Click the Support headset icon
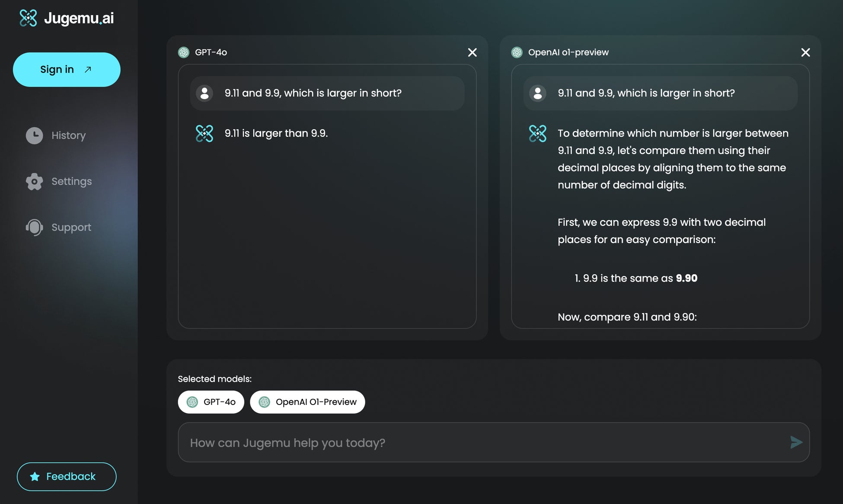The height and width of the screenshot is (504, 843). tap(34, 227)
